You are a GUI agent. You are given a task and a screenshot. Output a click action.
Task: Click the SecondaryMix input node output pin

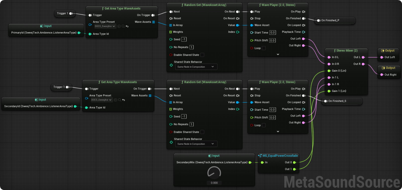pos(250,162)
